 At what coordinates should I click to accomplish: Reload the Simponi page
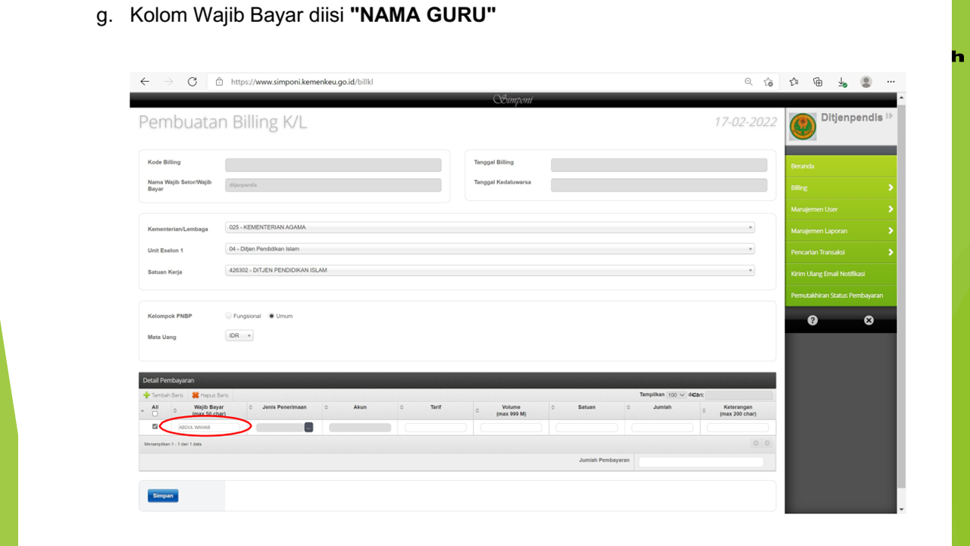tap(192, 82)
